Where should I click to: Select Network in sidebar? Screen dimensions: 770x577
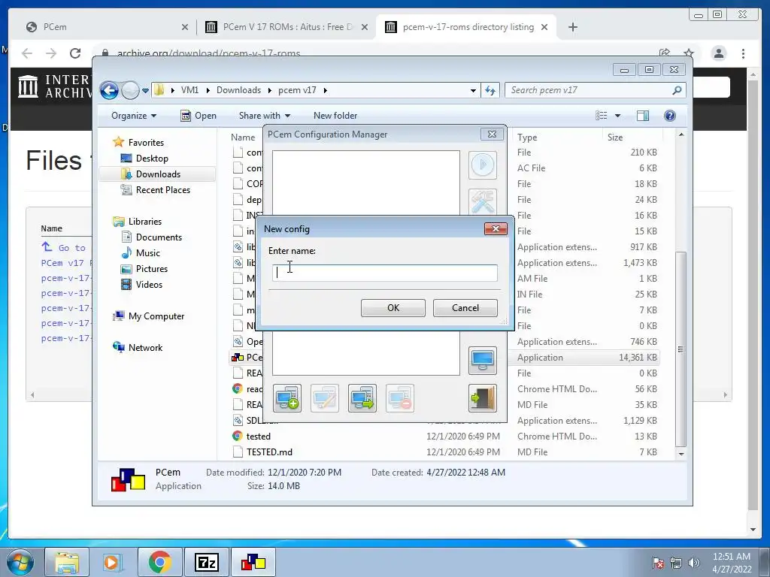pyautogui.click(x=145, y=347)
